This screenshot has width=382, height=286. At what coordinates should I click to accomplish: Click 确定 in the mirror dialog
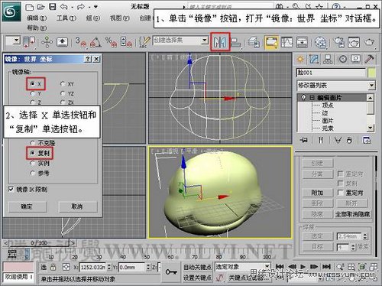coord(27,206)
